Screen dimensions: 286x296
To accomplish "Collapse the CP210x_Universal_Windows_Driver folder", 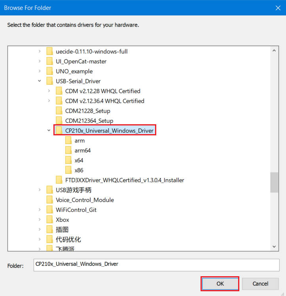I will [x=49, y=131].
